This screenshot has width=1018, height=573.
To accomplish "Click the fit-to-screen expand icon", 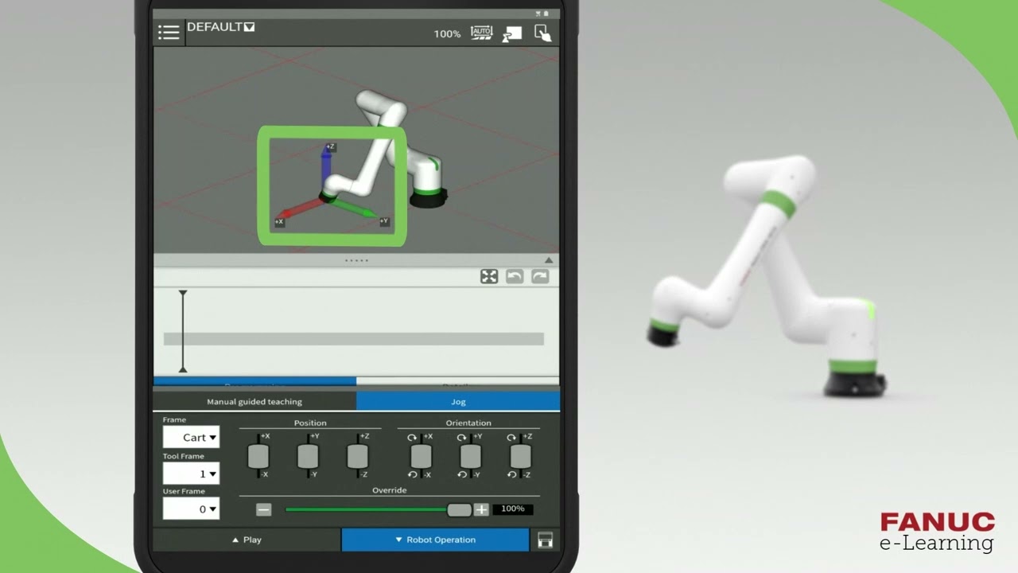I will [x=489, y=276].
